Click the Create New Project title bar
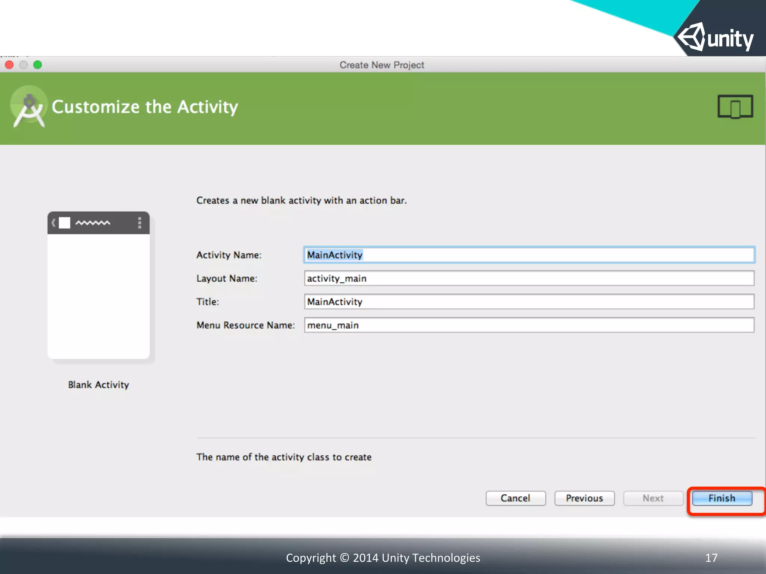The height and width of the screenshot is (574, 766). tap(382, 65)
